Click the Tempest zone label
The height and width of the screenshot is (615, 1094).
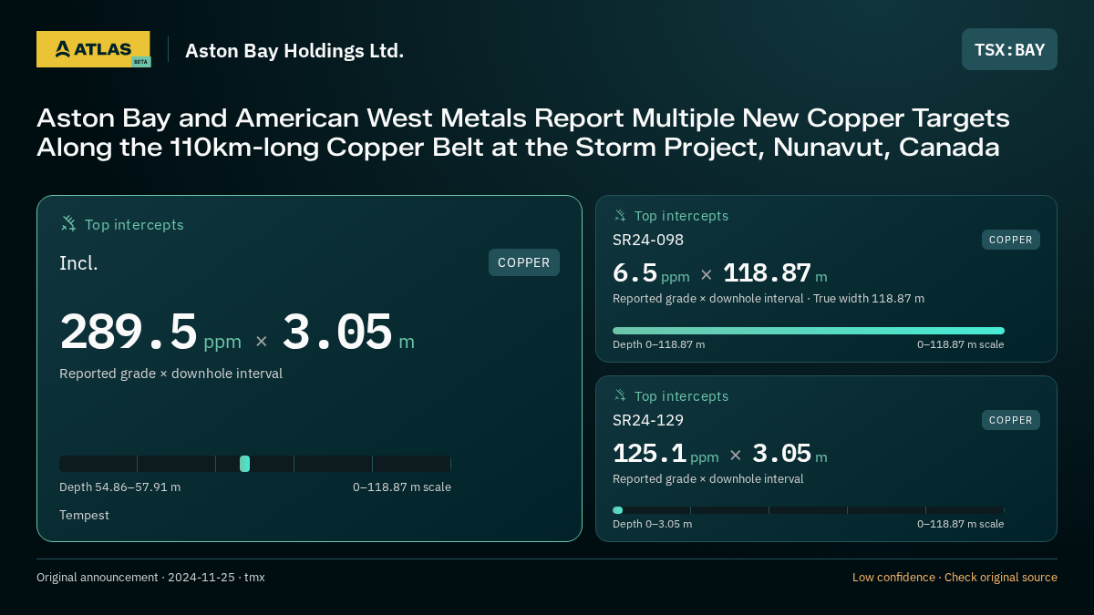84,515
